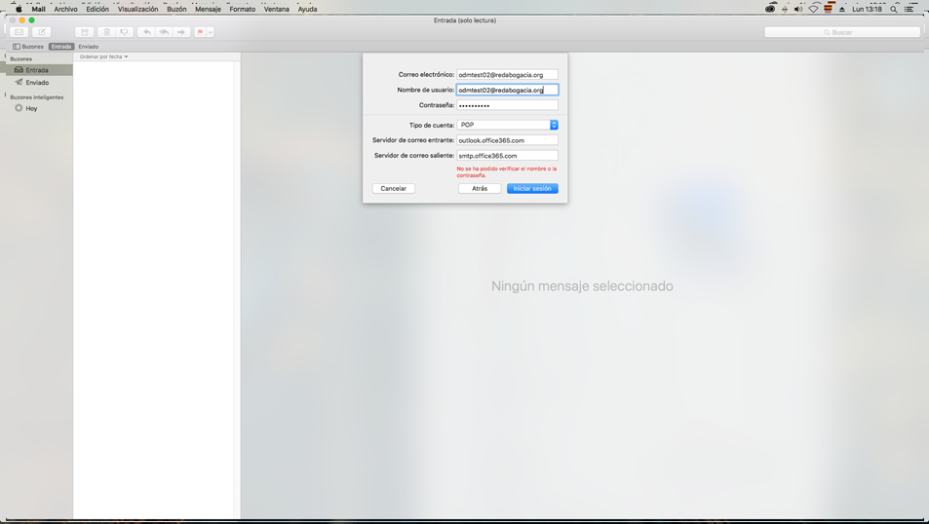Click the reply all icon
Viewport: 929px width, 524px height.
[x=164, y=32]
